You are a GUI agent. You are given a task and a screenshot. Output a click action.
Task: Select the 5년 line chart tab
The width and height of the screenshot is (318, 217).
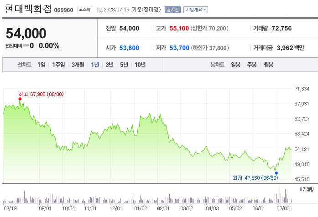124,65
